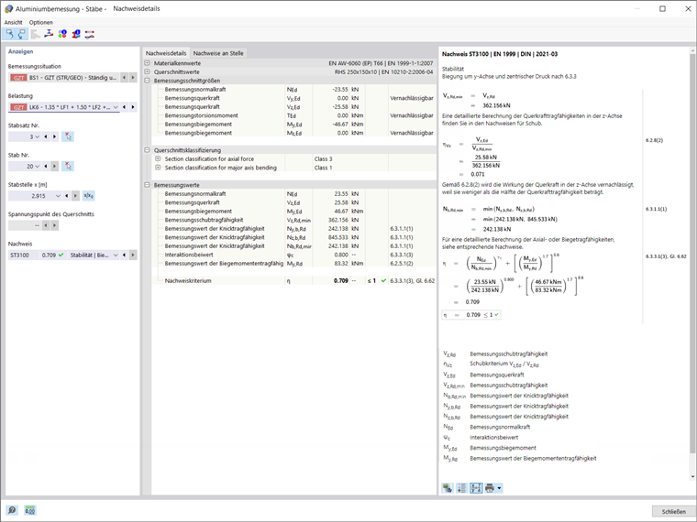Screen dimensions: 697x522
Task: Click the first sync-selection arrow toolbar icon
Action: pos(9,34)
